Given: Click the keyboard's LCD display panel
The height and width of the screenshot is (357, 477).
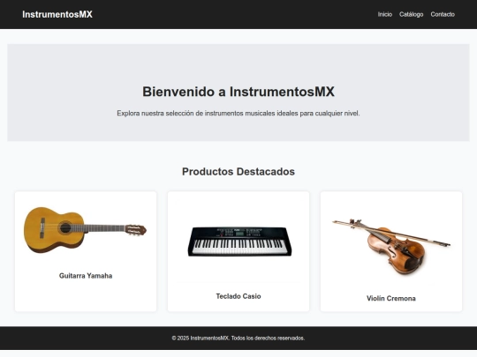Looking at the screenshot, I should (x=240, y=233).
